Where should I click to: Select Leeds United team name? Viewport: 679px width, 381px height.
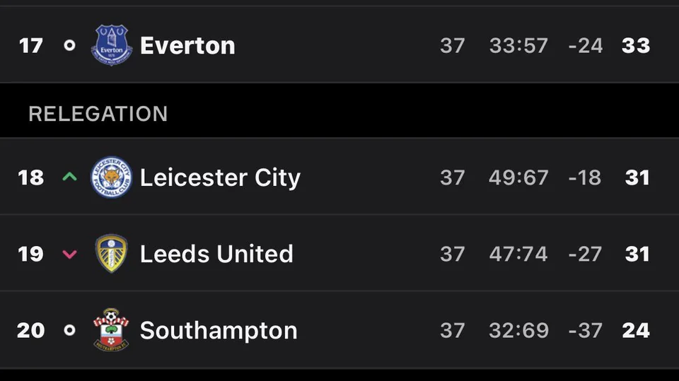point(216,254)
